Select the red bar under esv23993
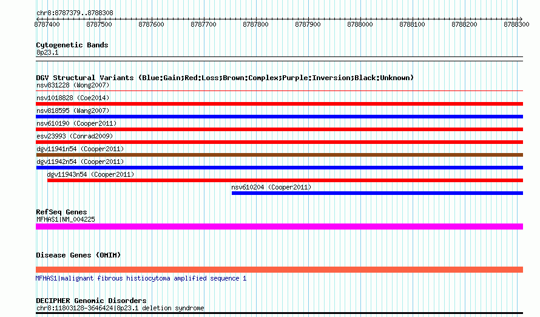This screenshot has width=540, height=317. point(279,142)
